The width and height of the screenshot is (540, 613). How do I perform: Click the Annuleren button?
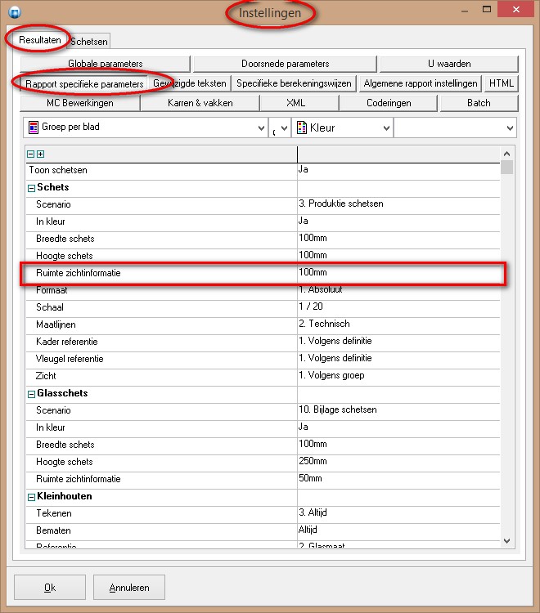(129, 587)
